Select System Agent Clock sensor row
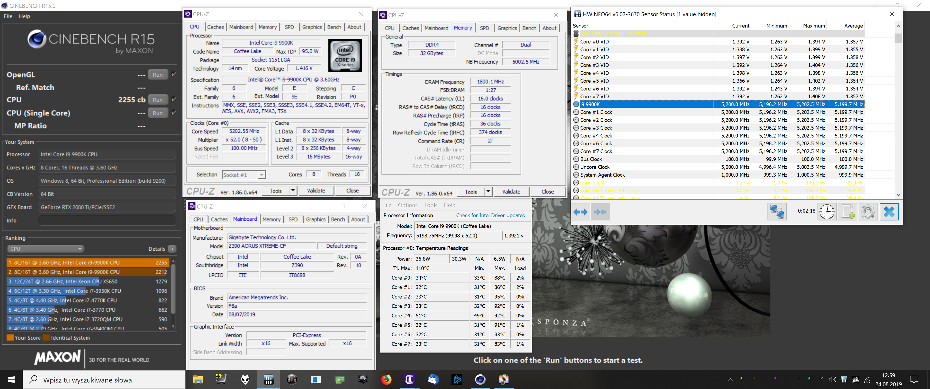 718,175
